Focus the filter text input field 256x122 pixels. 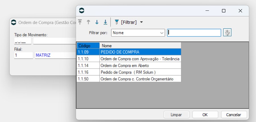tap(194, 33)
